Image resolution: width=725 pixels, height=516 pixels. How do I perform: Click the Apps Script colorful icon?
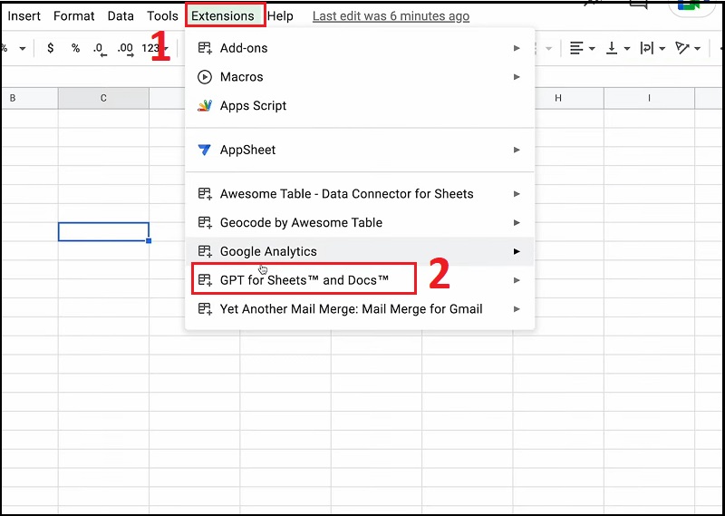pos(205,105)
